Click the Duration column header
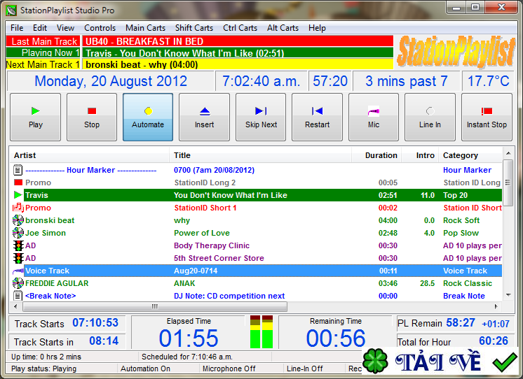523x379 pixels. 381,155
